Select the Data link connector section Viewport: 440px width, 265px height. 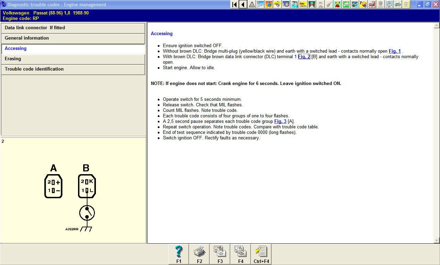(x=73, y=28)
